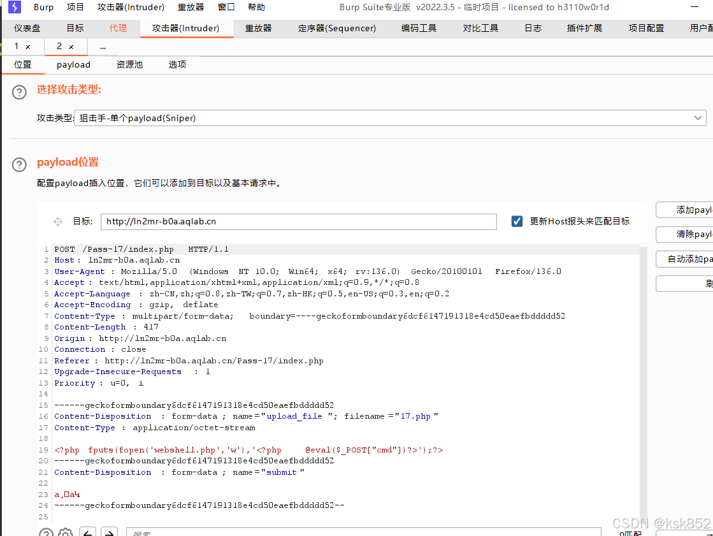Click the Referer header line

click(189, 361)
